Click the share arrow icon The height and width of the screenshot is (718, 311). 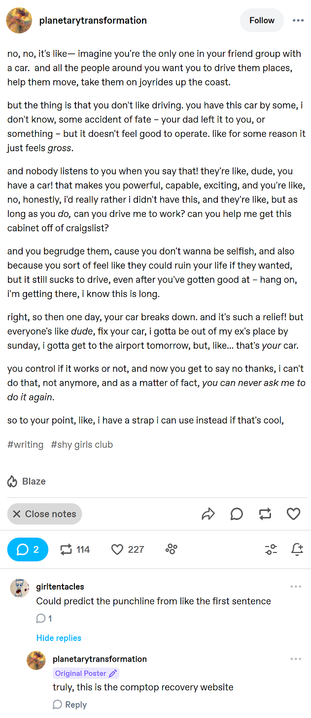tap(208, 514)
